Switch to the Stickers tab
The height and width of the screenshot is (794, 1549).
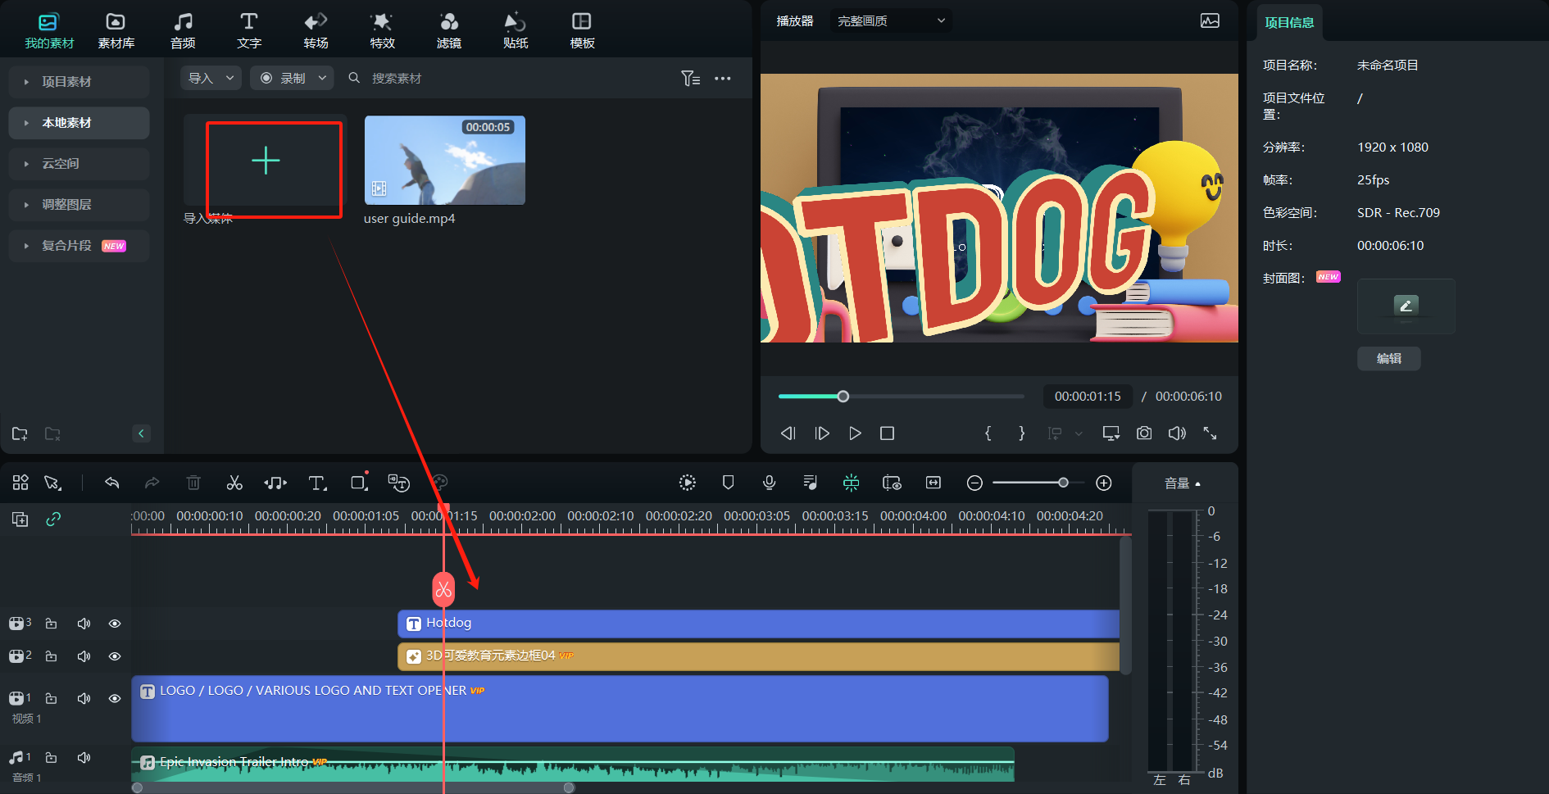point(515,30)
